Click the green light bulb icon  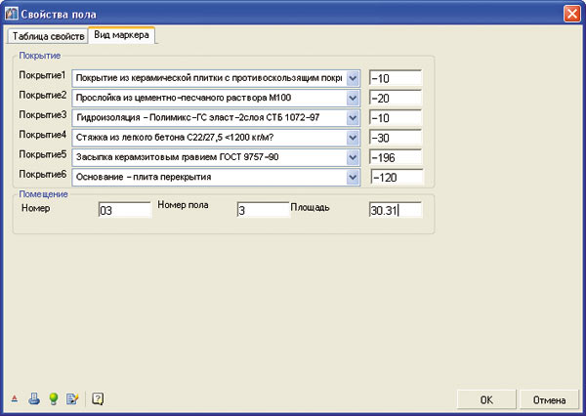click(x=54, y=398)
